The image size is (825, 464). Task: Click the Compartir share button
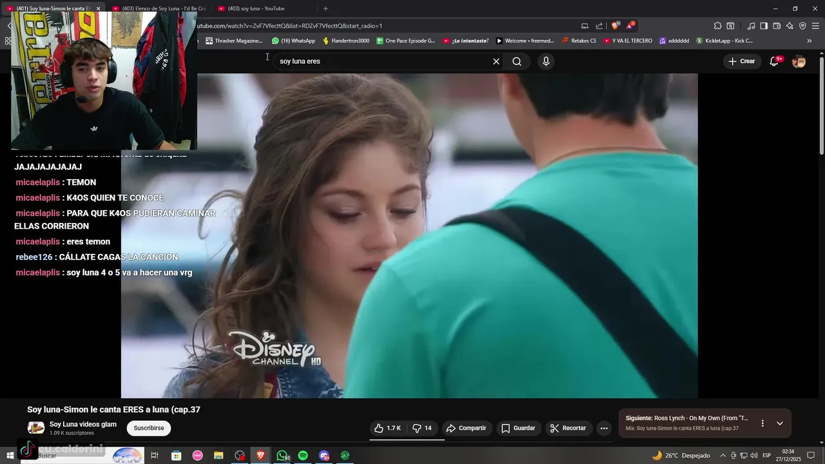coord(466,428)
